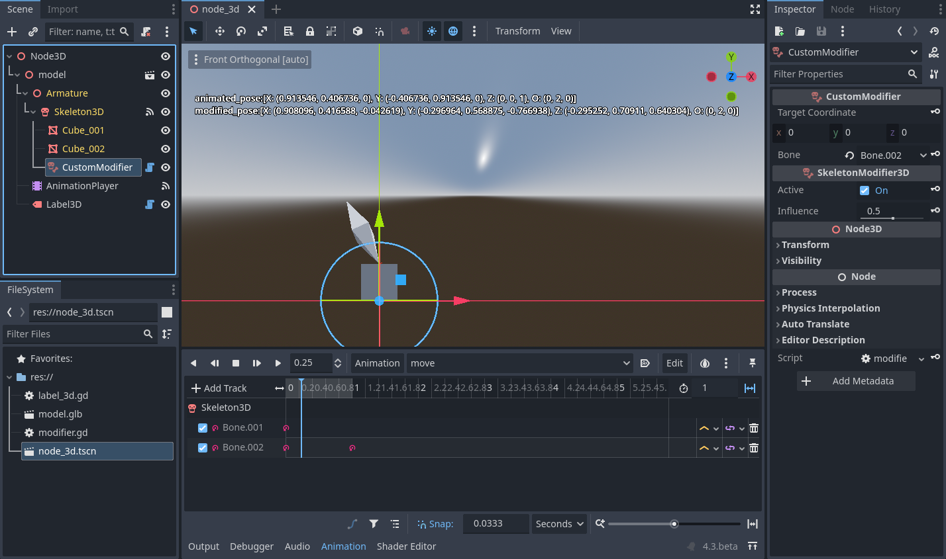
Task: Toggle the use local space cube icon
Action: [358, 31]
